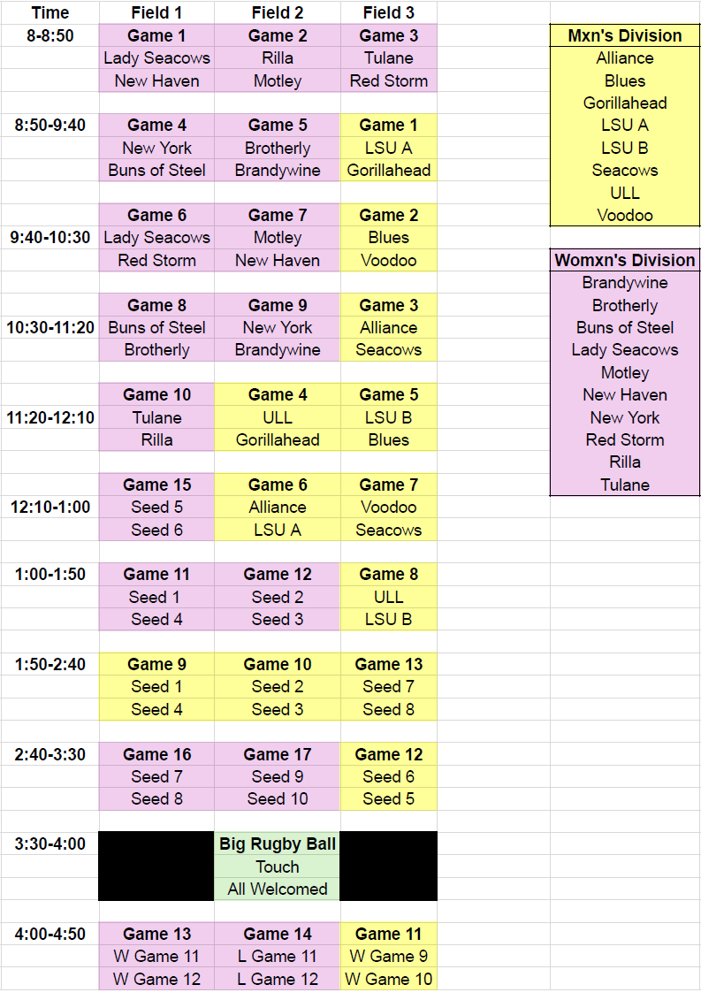Select the Seed 10 cell
701x1000 pixels.
pos(277,799)
